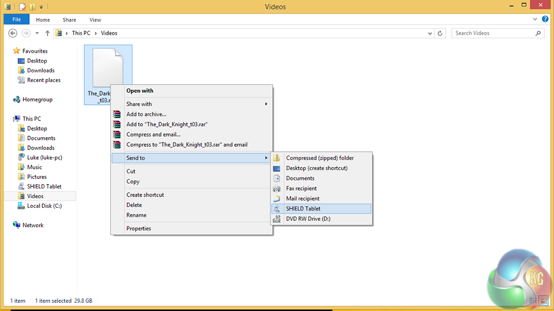Click inside the Search Videos field
The image size is (554, 311).
click(492, 33)
